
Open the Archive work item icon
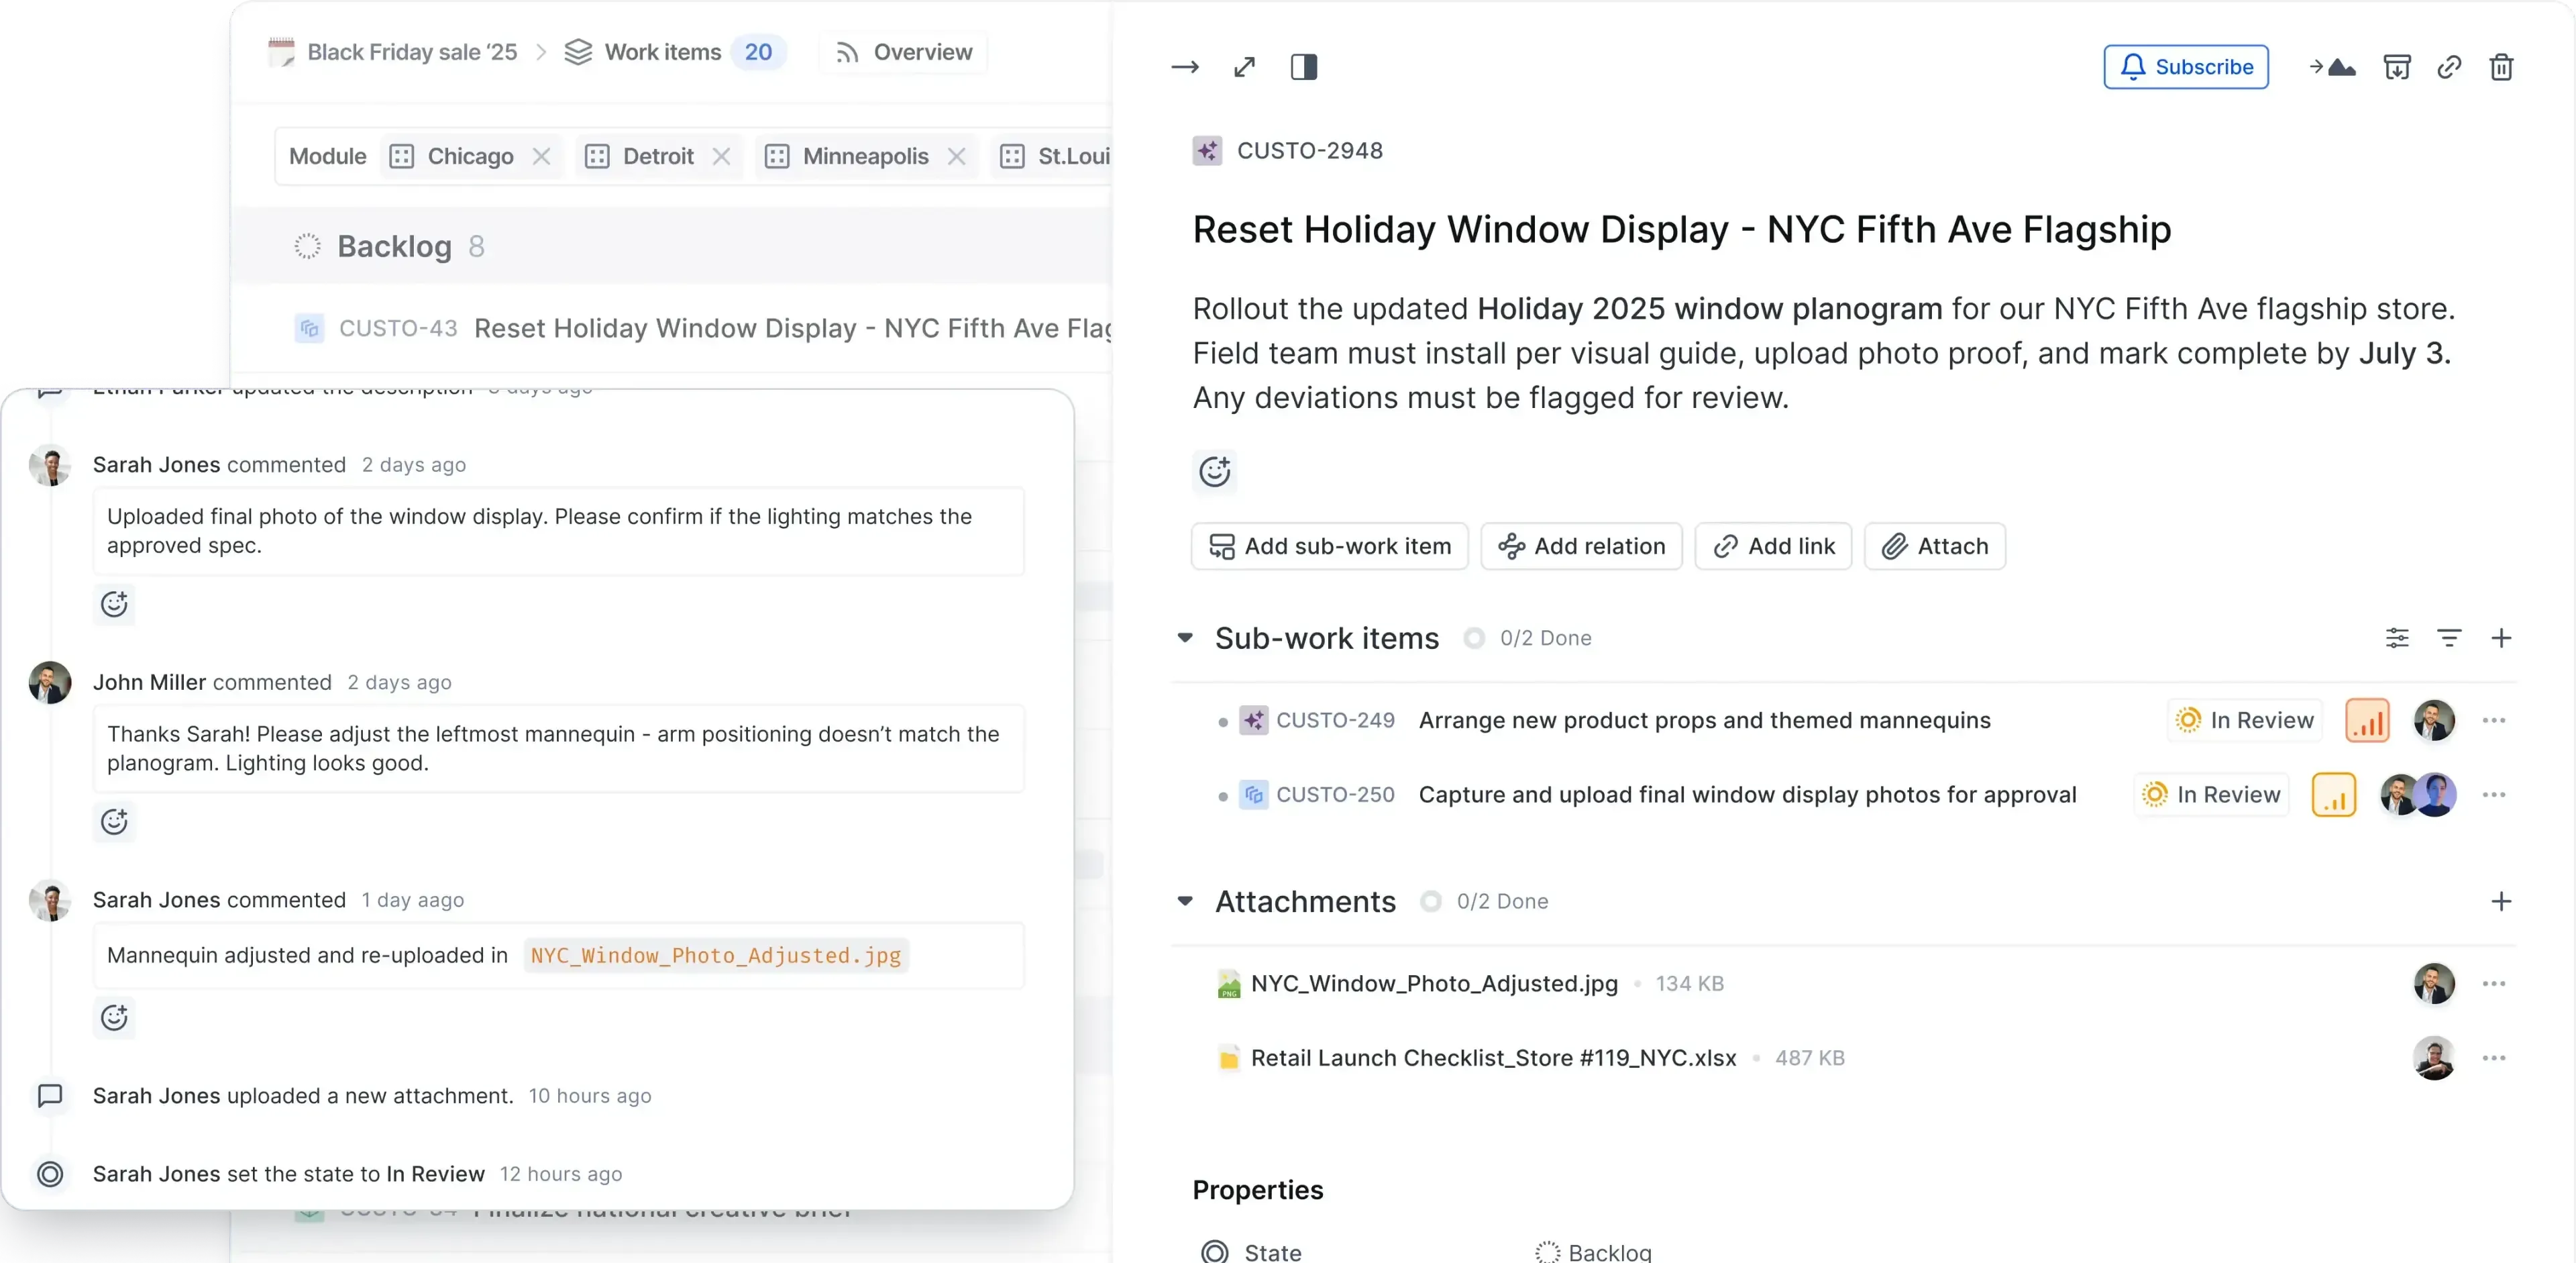(2398, 67)
